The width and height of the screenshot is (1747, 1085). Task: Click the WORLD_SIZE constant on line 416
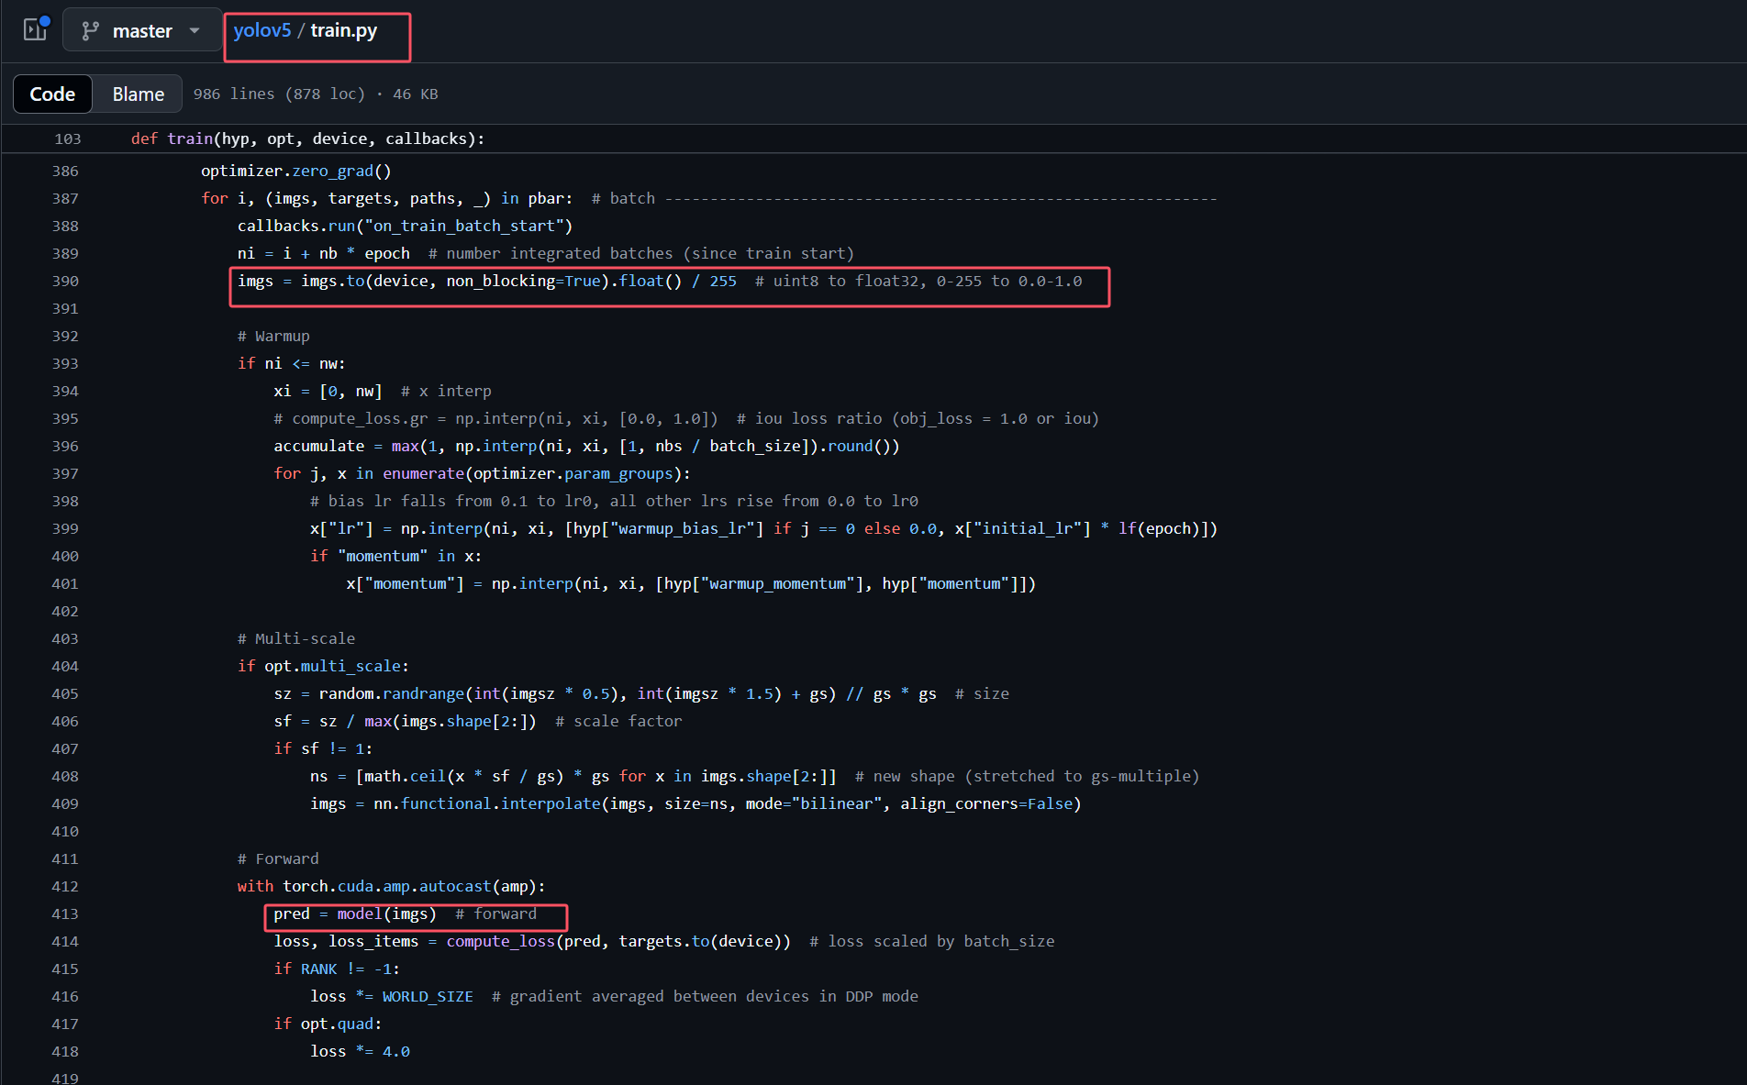coord(428,997)
